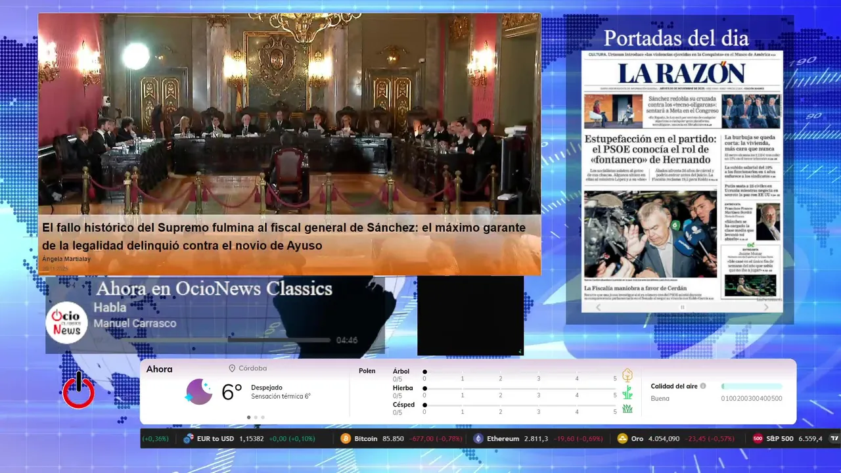Click the 'Árbol' pollen label

coord(401,371)
